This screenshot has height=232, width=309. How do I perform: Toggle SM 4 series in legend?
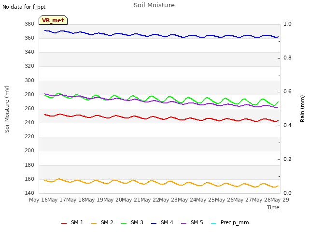pos(162,222)
